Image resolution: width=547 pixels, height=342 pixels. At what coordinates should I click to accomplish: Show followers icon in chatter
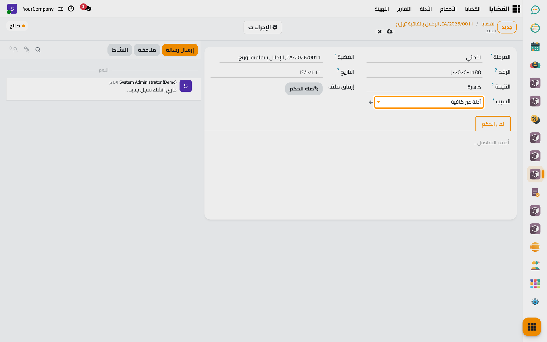pyautogui.click(x=14, y=50)
